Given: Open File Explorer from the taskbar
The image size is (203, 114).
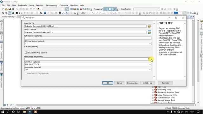Looking at the screenshot, I should click(x=24, y=112).
